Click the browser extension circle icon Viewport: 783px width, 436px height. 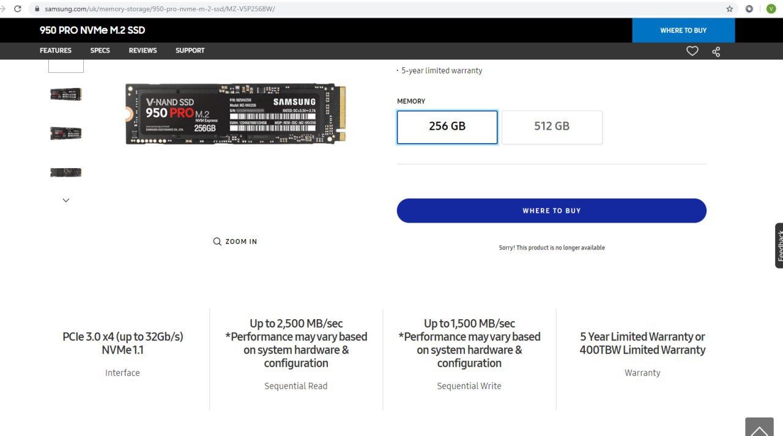coord(749,9)
